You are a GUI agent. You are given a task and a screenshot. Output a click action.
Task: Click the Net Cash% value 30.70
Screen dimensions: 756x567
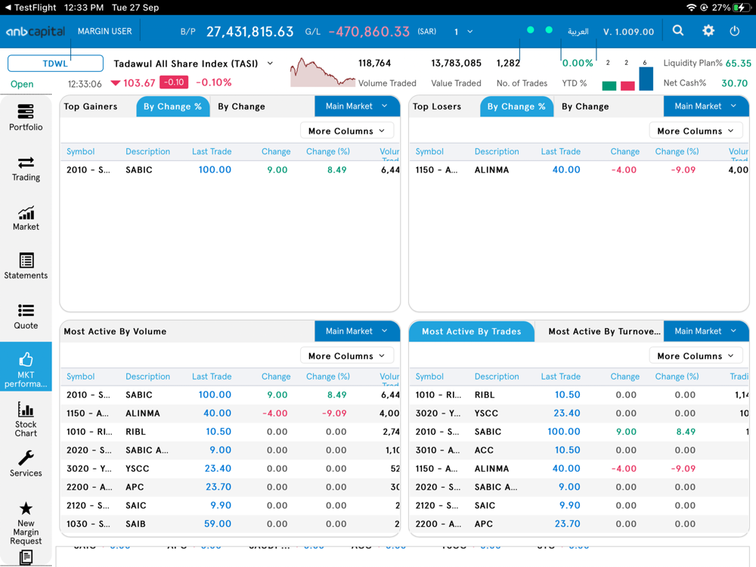pos(734,83)
